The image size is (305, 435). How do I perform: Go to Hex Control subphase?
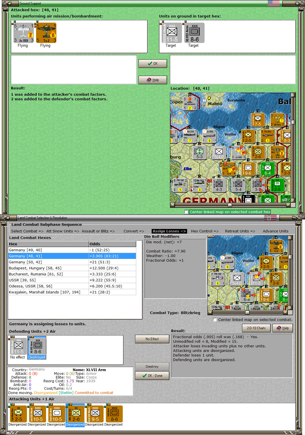pyautogui.click(x=205, y=231)
